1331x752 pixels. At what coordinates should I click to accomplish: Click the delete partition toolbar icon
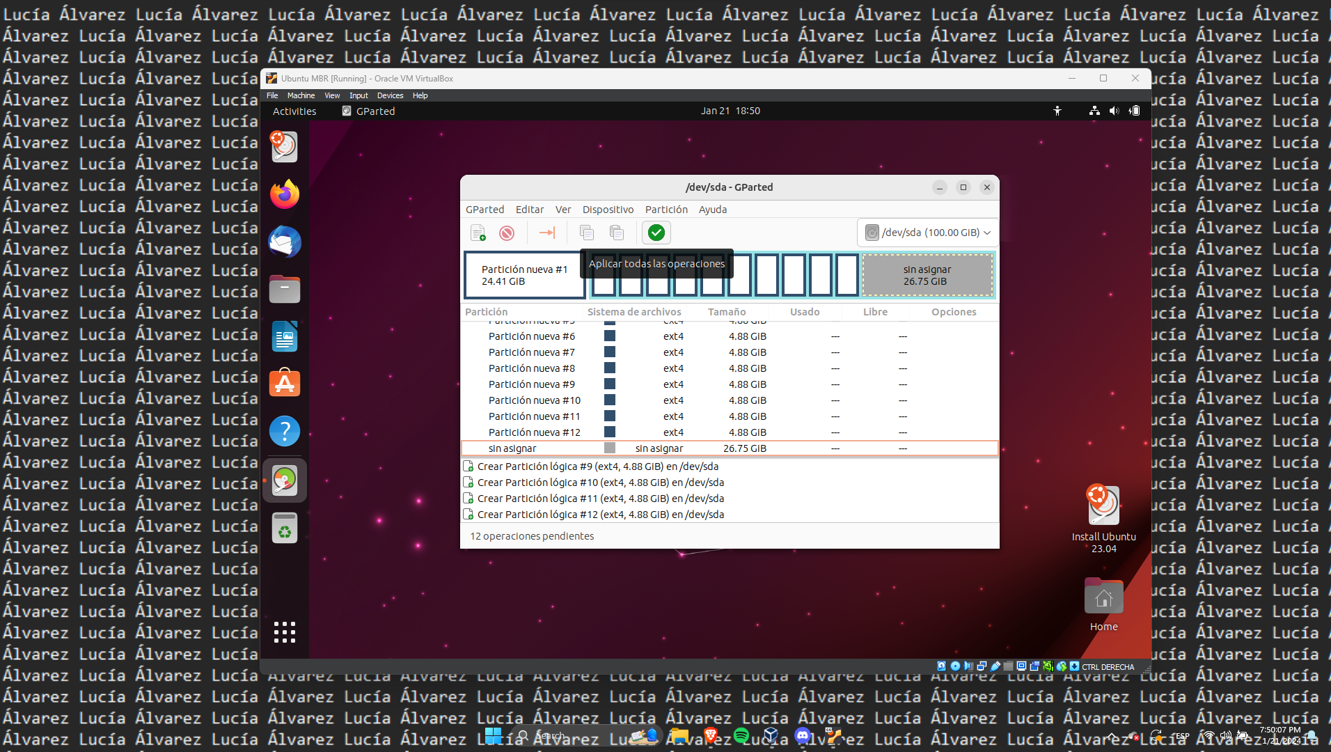507,233
